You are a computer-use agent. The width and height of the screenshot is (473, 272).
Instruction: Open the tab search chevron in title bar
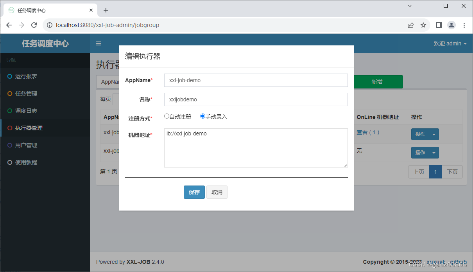point(410,6)
